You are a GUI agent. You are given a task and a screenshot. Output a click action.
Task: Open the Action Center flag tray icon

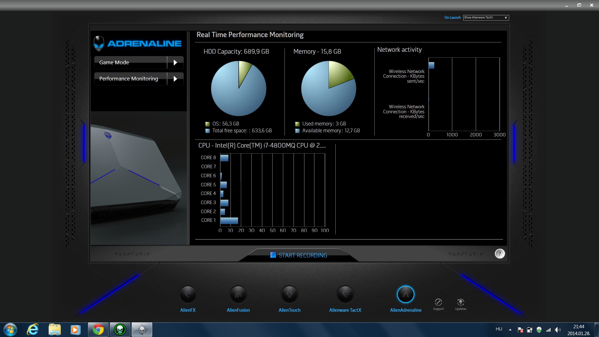pos(520,330)
